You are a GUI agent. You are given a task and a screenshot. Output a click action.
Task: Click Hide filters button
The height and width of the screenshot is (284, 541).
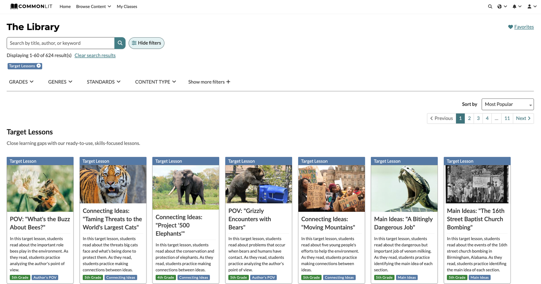146,43
